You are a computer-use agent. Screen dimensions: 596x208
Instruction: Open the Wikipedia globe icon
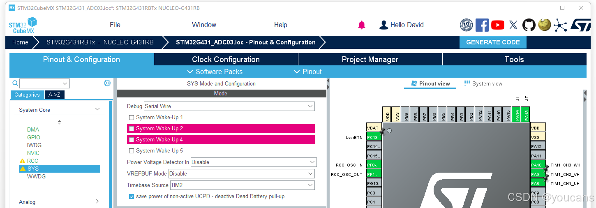coord(544,25)
